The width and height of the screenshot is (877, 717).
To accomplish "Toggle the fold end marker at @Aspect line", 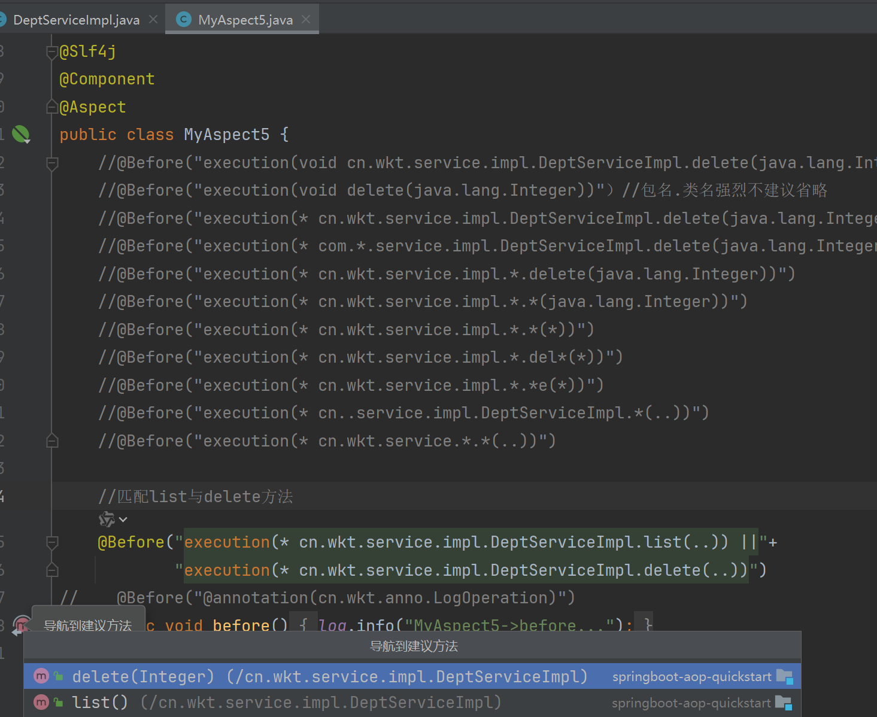I will [x=52, y=107].
